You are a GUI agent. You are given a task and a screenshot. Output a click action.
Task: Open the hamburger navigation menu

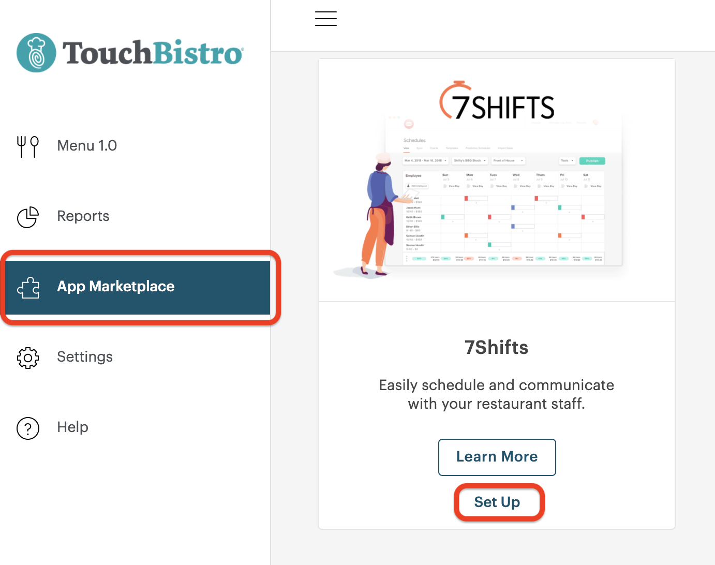[x=325, y=19]
